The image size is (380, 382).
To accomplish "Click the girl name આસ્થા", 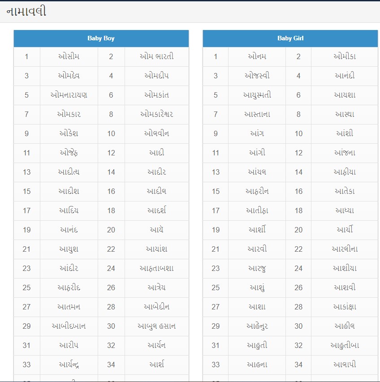I will click(344, 114).
